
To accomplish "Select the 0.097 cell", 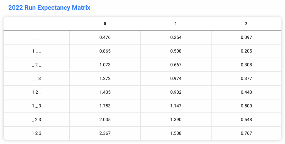I will [x=246, y=38].
